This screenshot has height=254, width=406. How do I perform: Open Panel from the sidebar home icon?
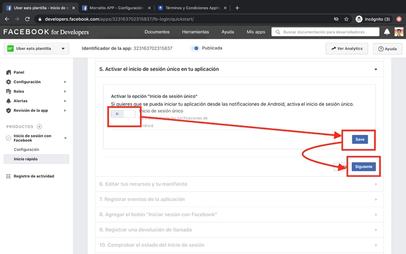[x=8, y=72]
